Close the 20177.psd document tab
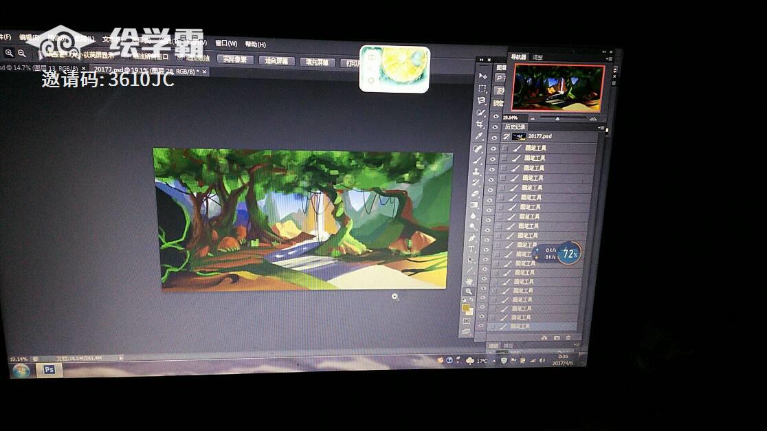 205,72
